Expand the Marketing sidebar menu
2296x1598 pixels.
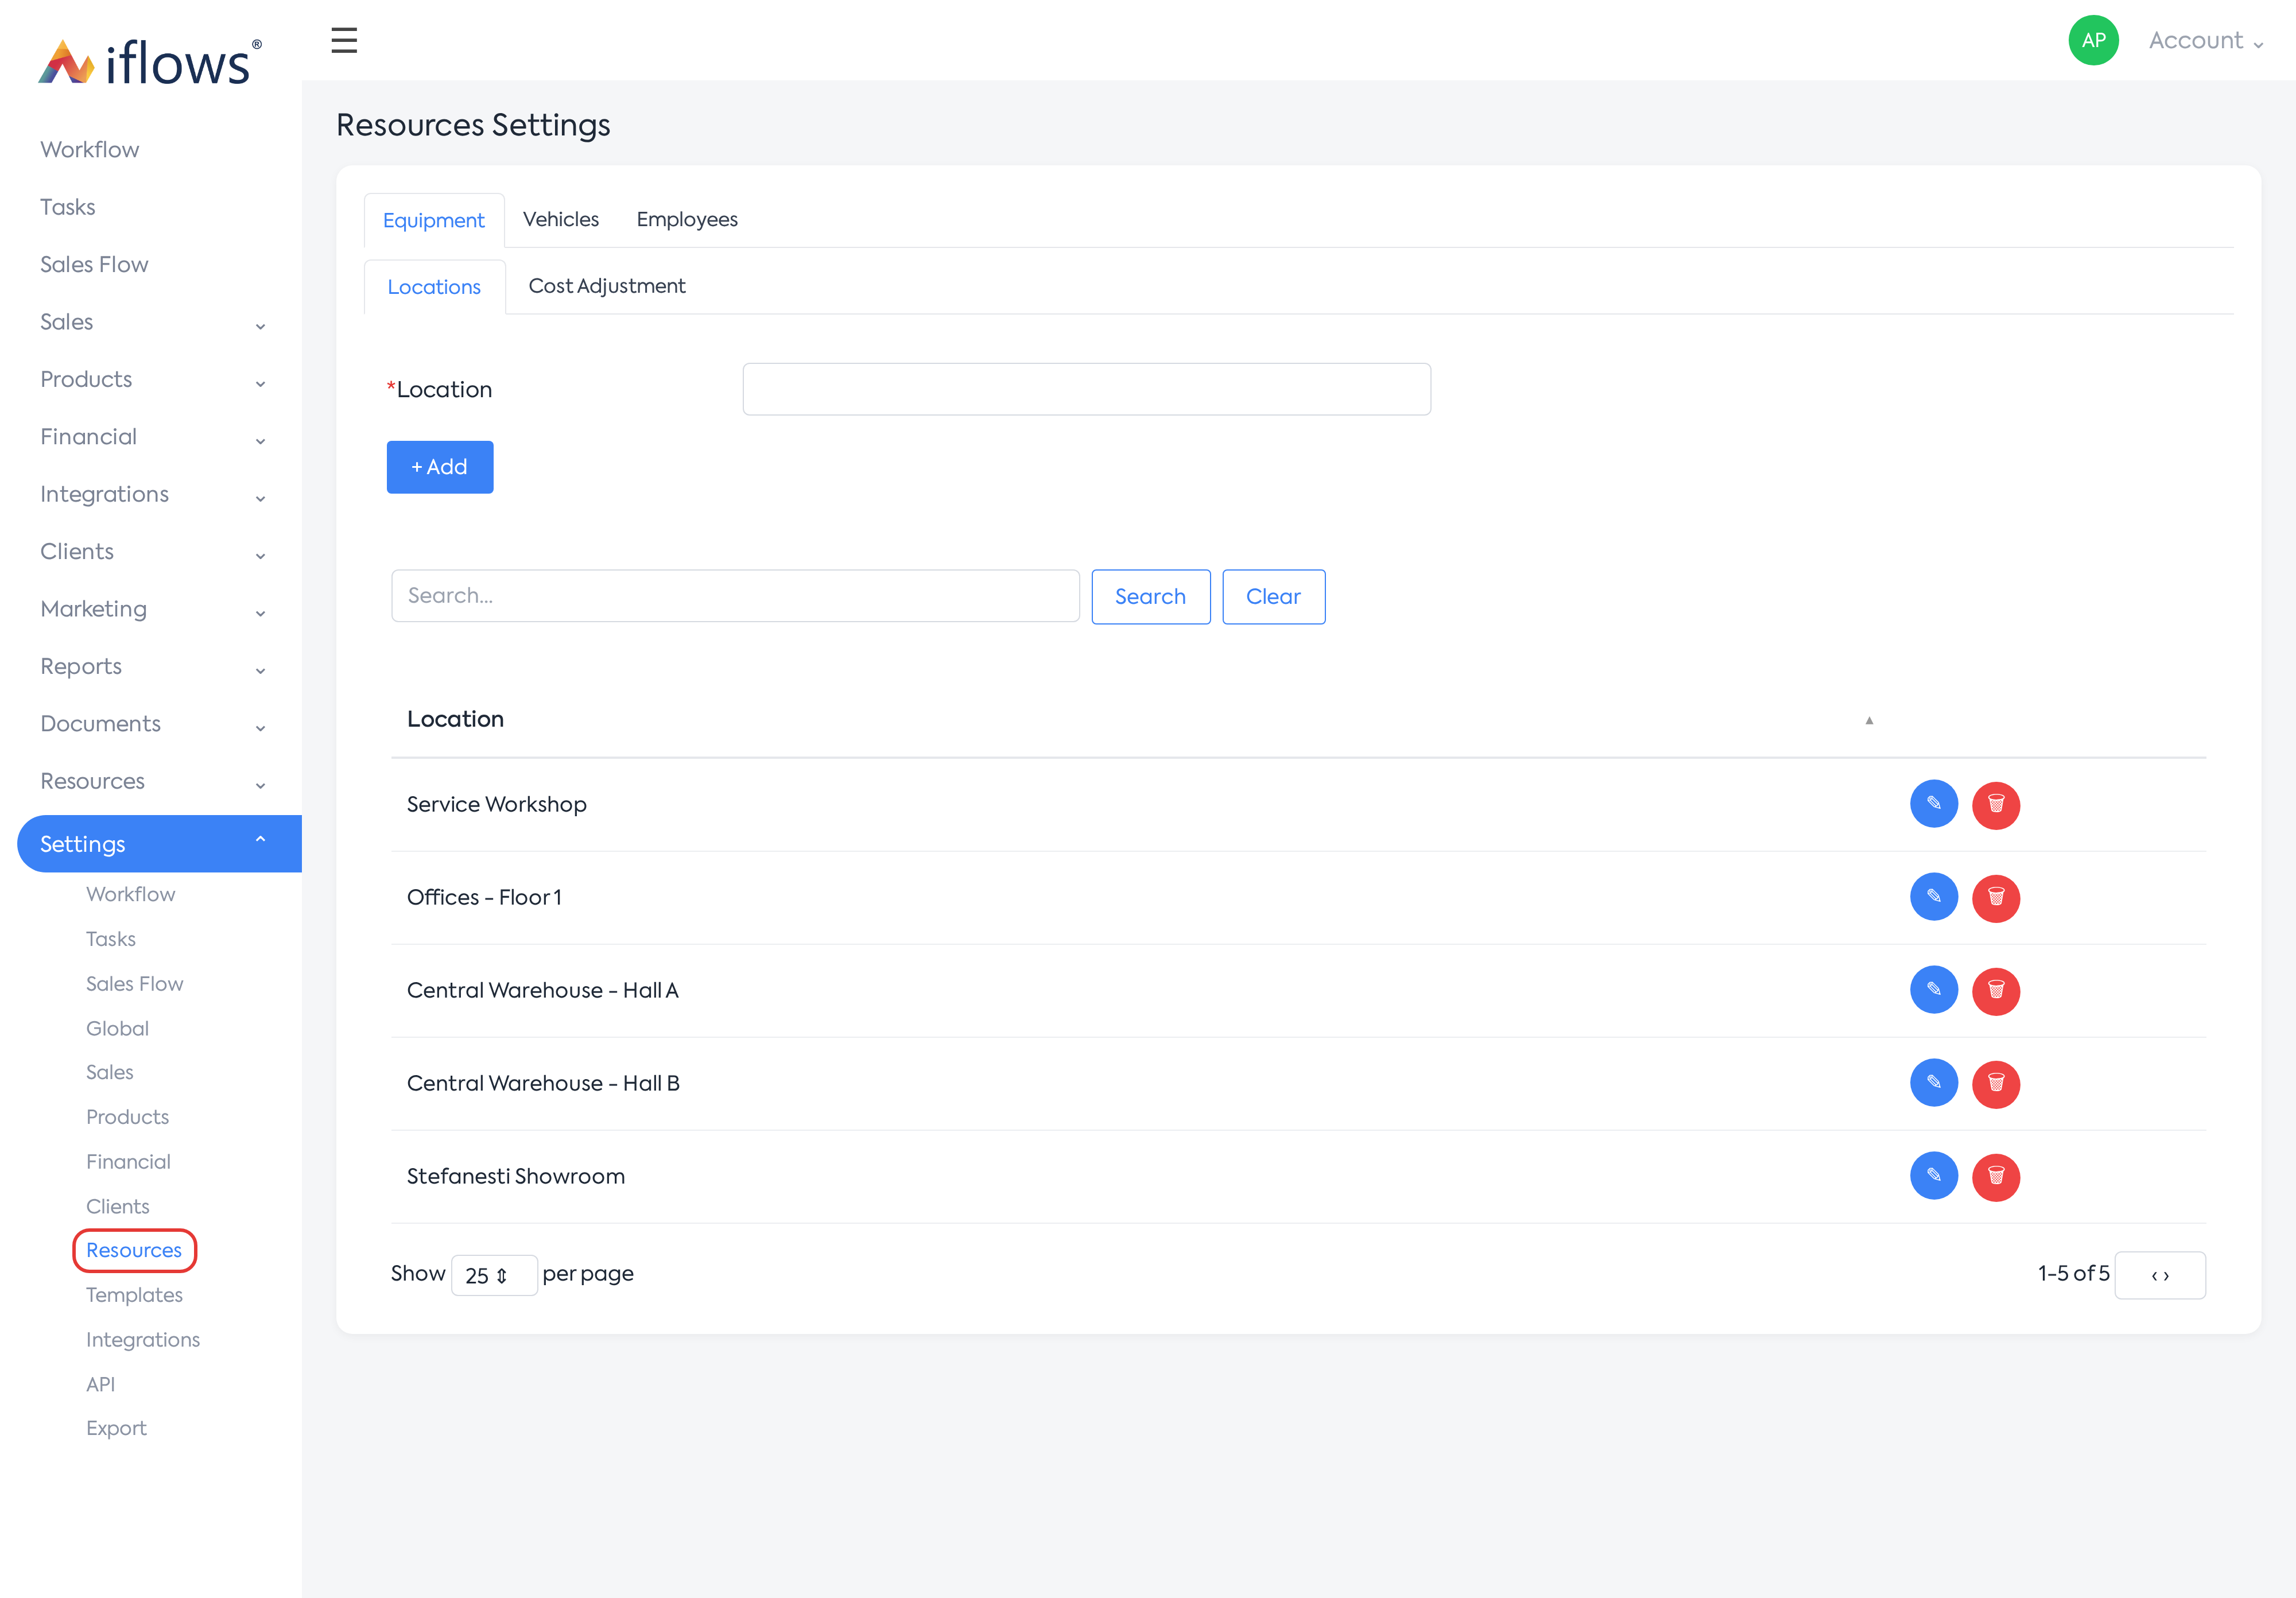pyautogui.click(x=151, y=609)
